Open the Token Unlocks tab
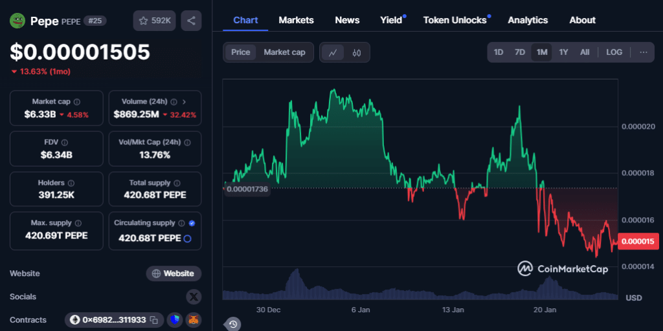Image resolution: width=663 pixels, height=331 pixels. tap(455, 20)
